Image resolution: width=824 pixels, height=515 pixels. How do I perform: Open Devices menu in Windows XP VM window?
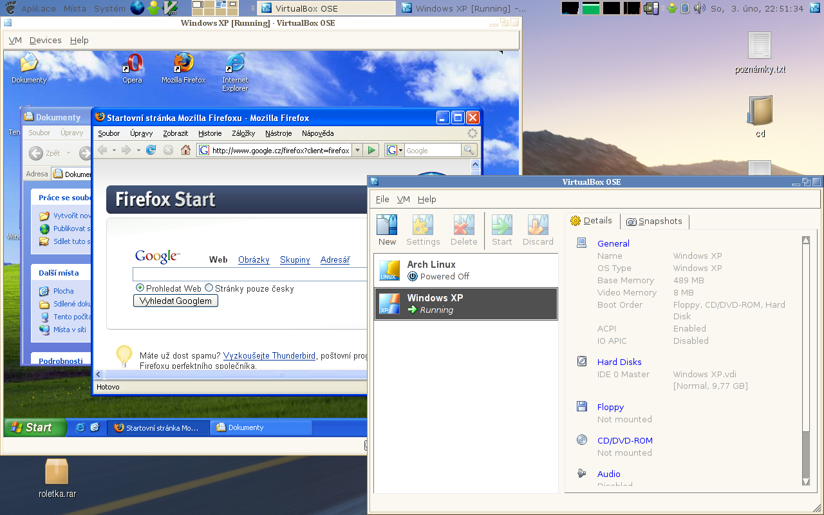(45, 40)
